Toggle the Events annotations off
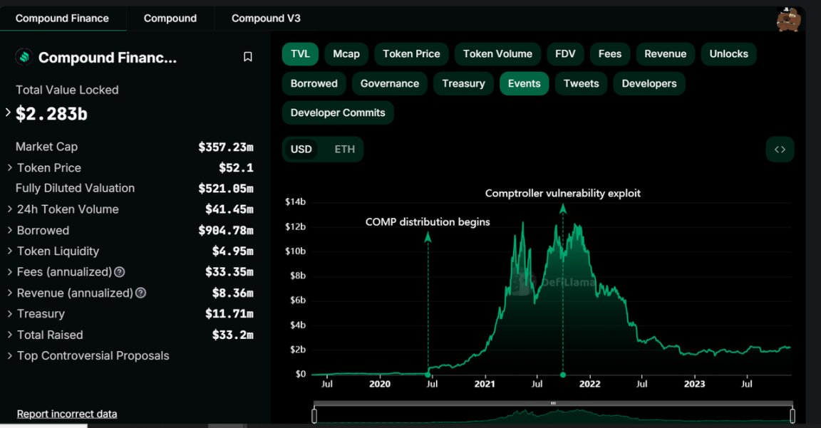The image size is (821, 428). pyautogui.click(x=524, y=83)
